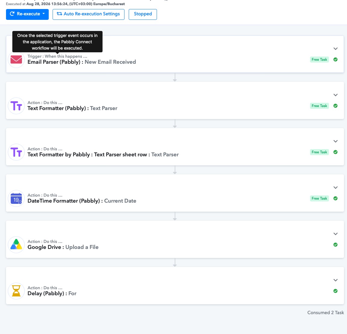Expand the Delay (Pabbly) step

click(336, 280)
